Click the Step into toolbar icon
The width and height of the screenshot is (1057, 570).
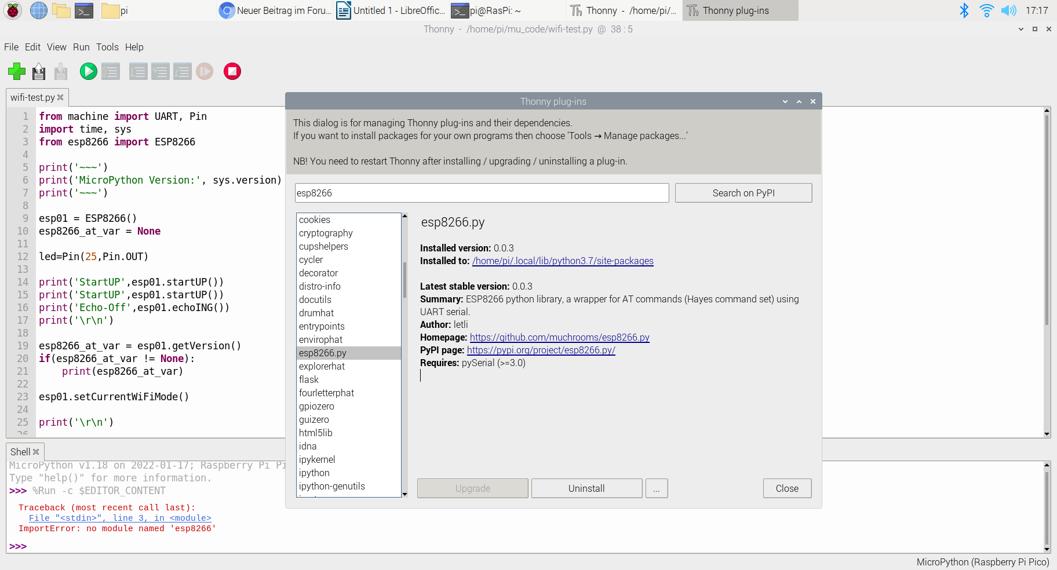[x=160, y=71]
